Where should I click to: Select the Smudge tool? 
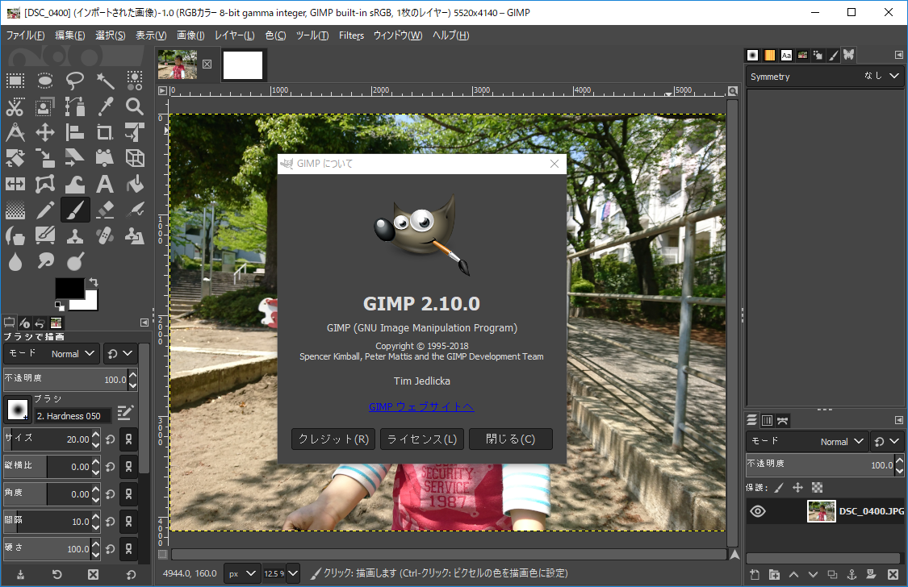pyautogui.click(x=45, y=261)
